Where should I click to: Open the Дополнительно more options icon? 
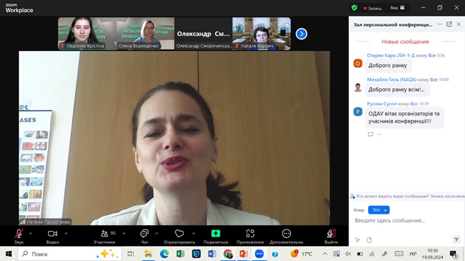(286, 234)
